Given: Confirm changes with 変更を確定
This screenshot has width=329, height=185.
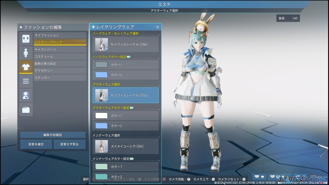Looking at the screenshot, I should click(36, 144).
